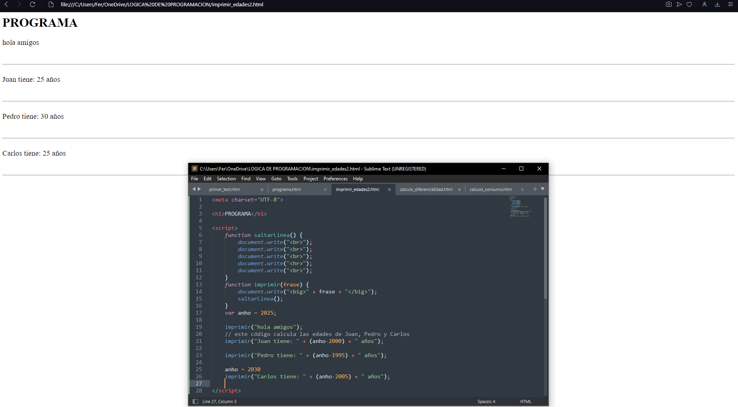738x407 pixels.
Task: Click the <h1>PROGRAMA</h1> code line
Action: pos(239,214)
